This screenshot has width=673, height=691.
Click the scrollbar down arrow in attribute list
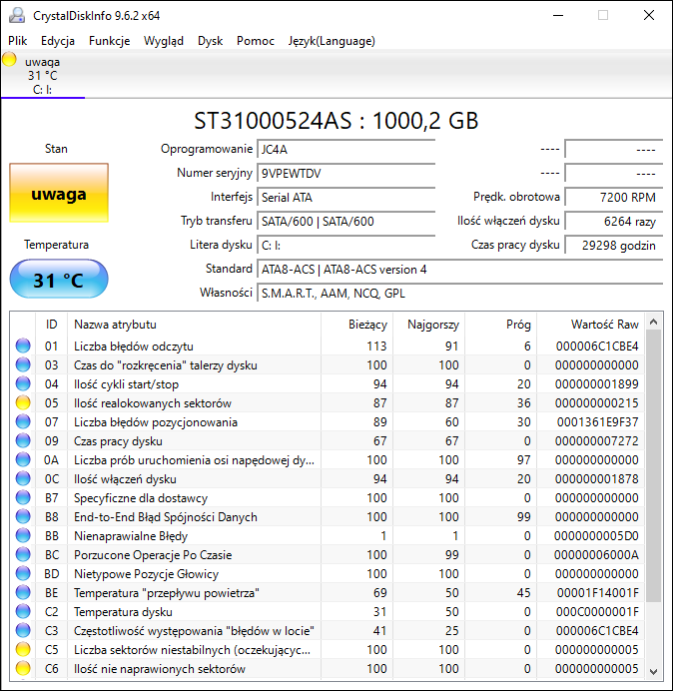(654, 672)
